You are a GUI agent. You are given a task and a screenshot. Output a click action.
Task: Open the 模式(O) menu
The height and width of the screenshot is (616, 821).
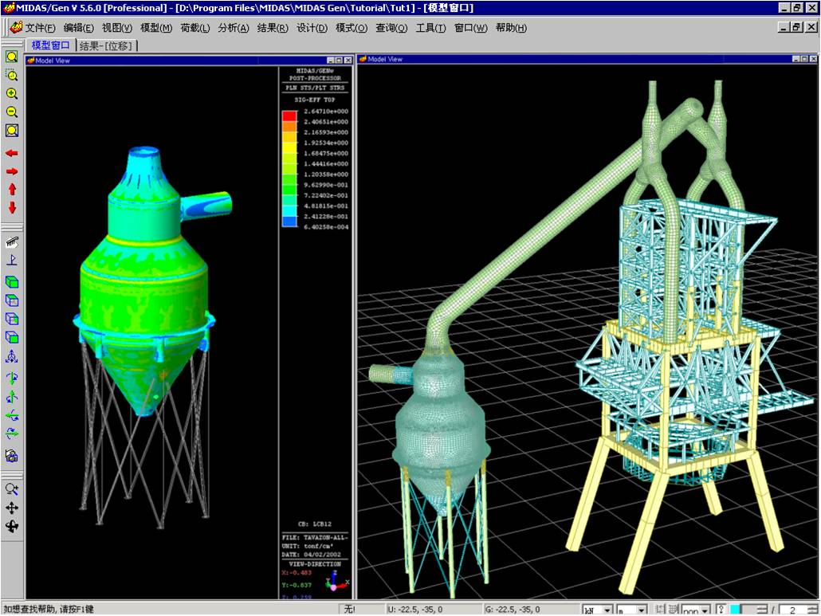352,28
